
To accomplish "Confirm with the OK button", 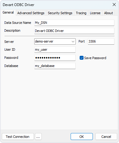I will click(x=82, y=137).
